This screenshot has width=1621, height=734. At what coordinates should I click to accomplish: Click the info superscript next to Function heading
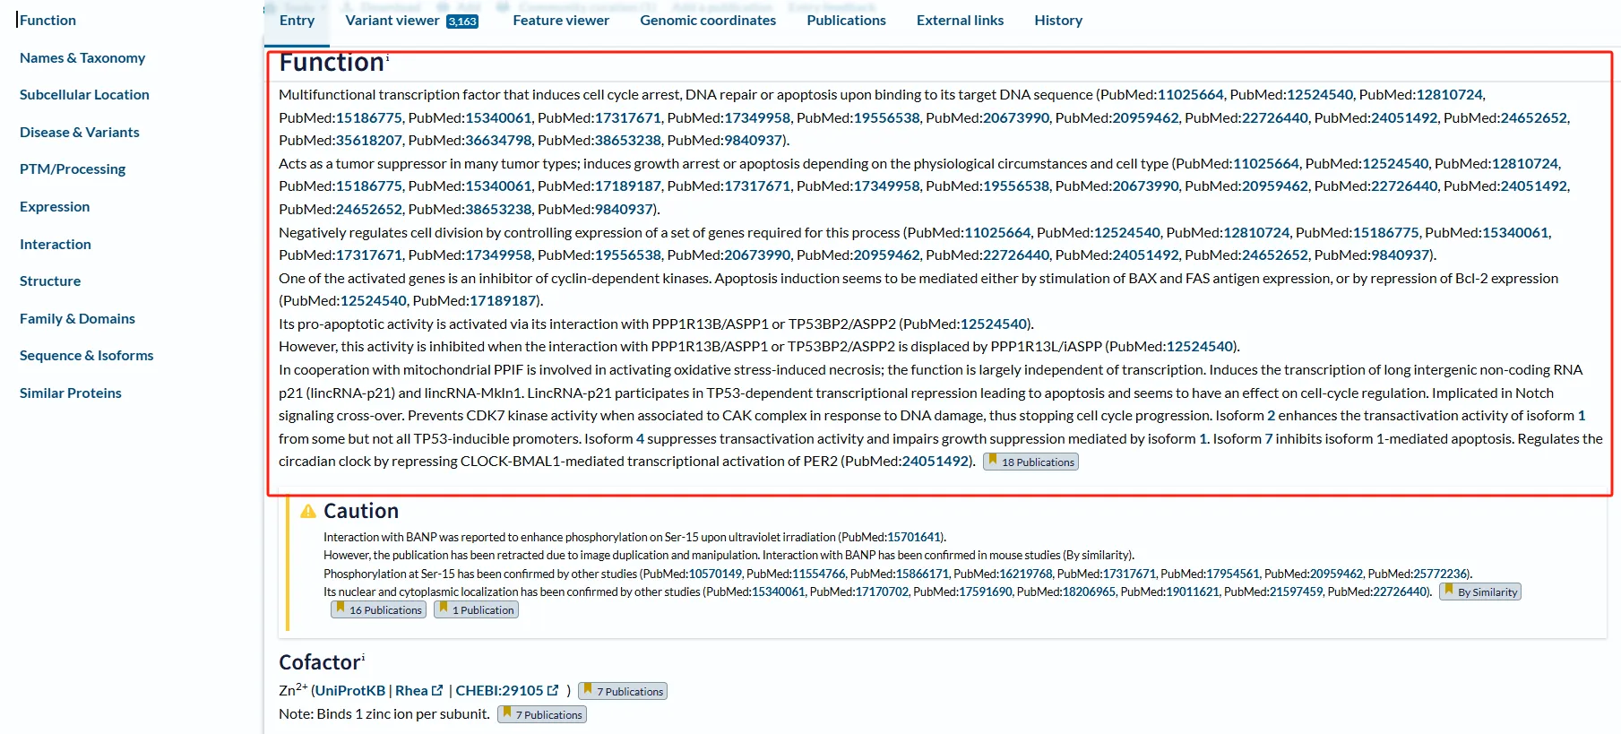(x=387, y=58)
